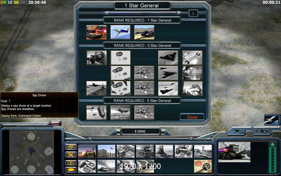Image resolution: width=281 pixels, height=176 pixels.
Task: Choose the upper A-10 strike icon under 3 Star General
Action: (144, 73)
